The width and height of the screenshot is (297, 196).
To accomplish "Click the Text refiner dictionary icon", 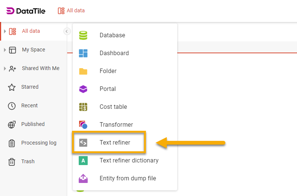I will (x=83, y=161).
